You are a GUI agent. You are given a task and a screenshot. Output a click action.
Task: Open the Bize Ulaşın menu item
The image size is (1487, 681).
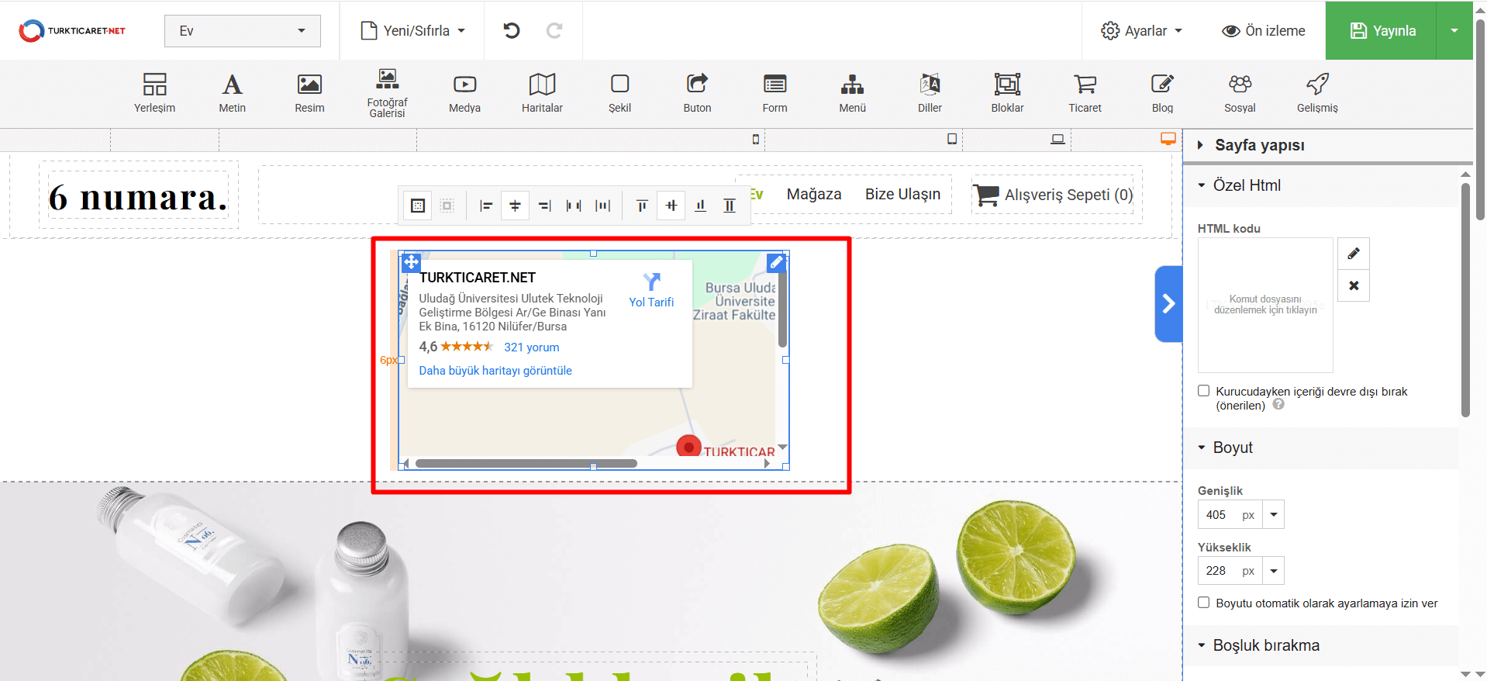pyautogui.click(x=902, y=194)
